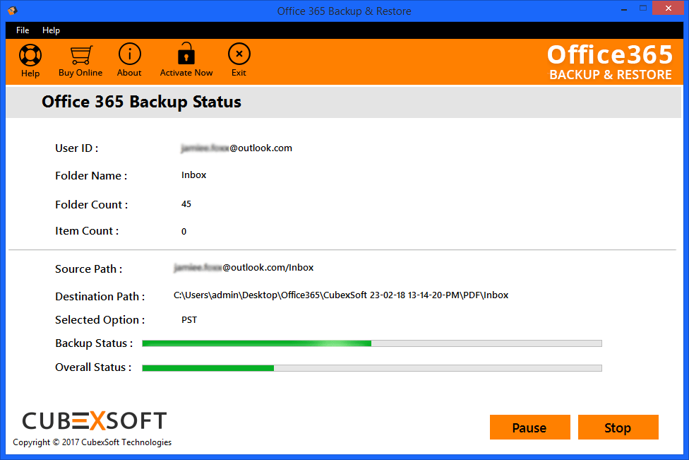Screen dimensions: 689x460
Task: Click the Source Path value
Action: click(244, 268)
